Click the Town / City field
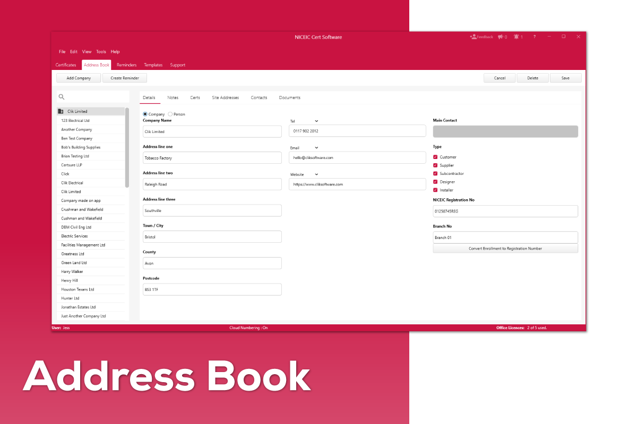 pos(212,237)
